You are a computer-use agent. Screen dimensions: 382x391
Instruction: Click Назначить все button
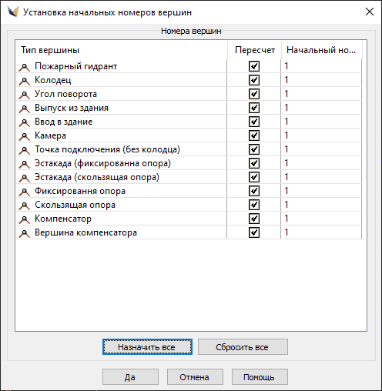pyautogui.click(x=147, y=347)
